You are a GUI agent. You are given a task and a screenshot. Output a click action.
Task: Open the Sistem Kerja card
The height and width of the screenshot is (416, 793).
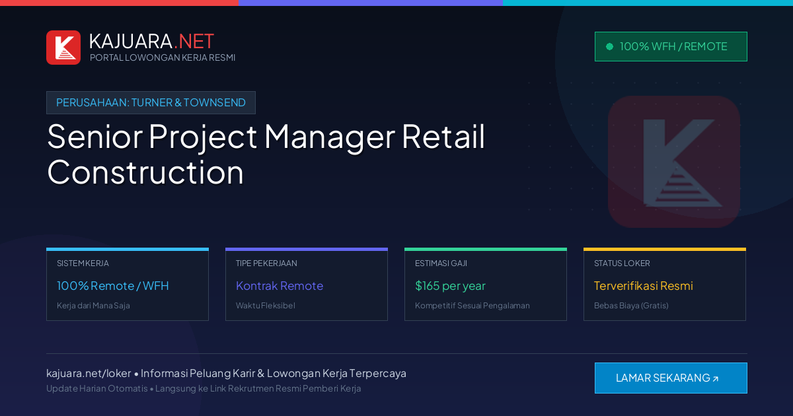coord(128,285)
